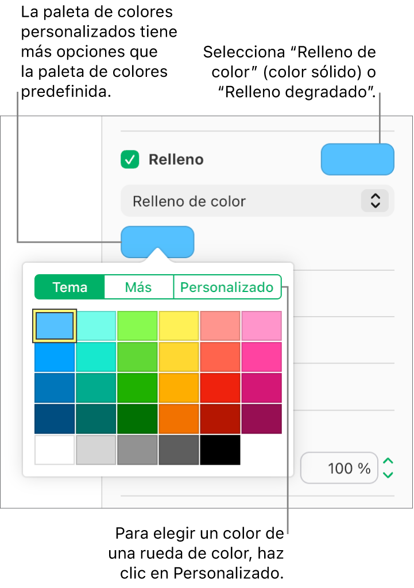Switch to the Personalizado tab
The image size is (414, 588).
(x=227, y=287)
